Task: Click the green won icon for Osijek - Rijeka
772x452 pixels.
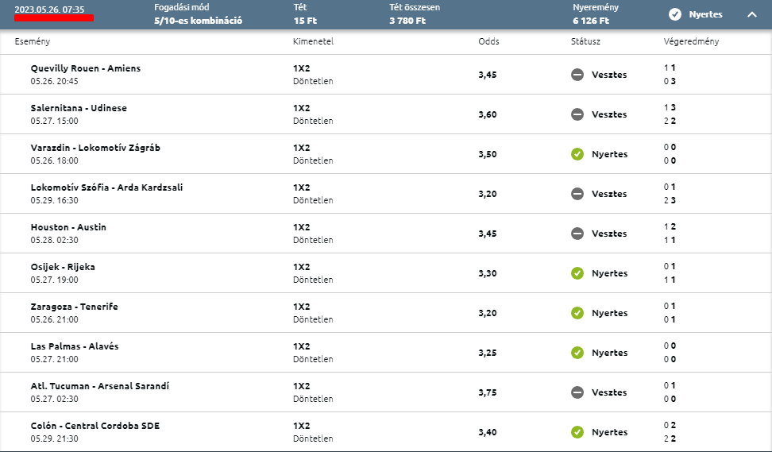Action: pos(577,273)
